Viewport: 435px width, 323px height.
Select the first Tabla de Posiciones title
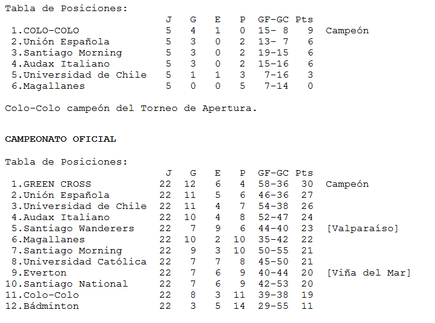pos(66,9)
